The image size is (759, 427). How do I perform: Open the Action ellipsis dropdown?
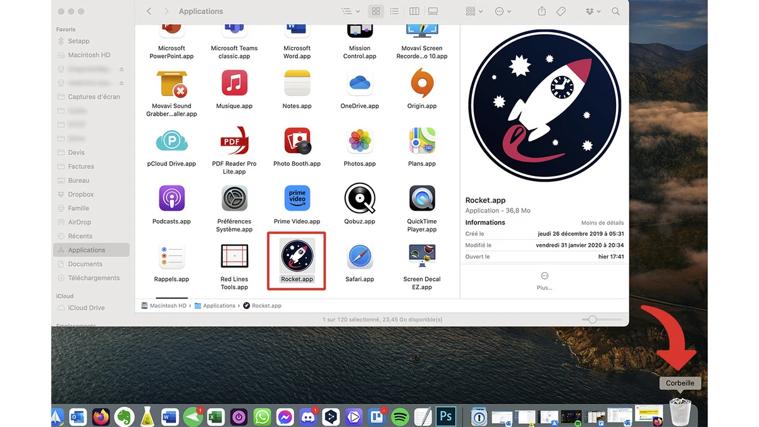coord(503,11)
